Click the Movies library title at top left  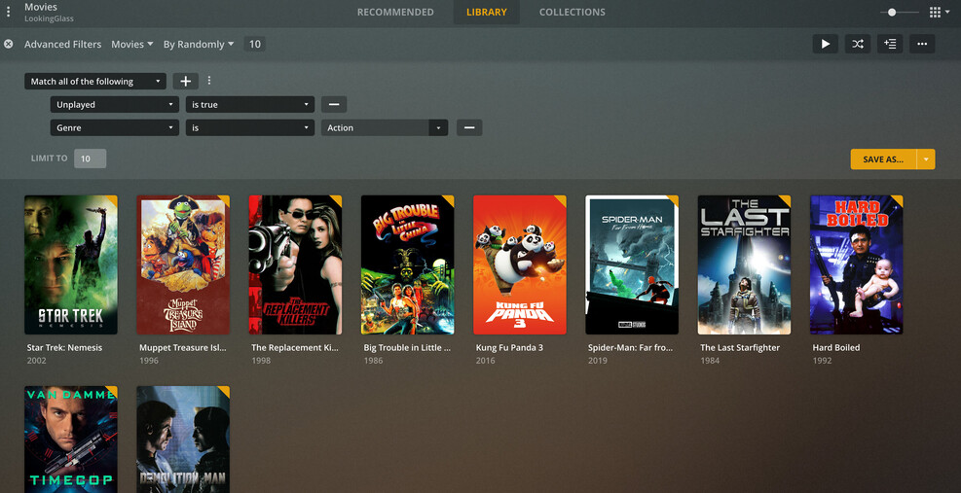pyautogui.click(x=41, y=8)
